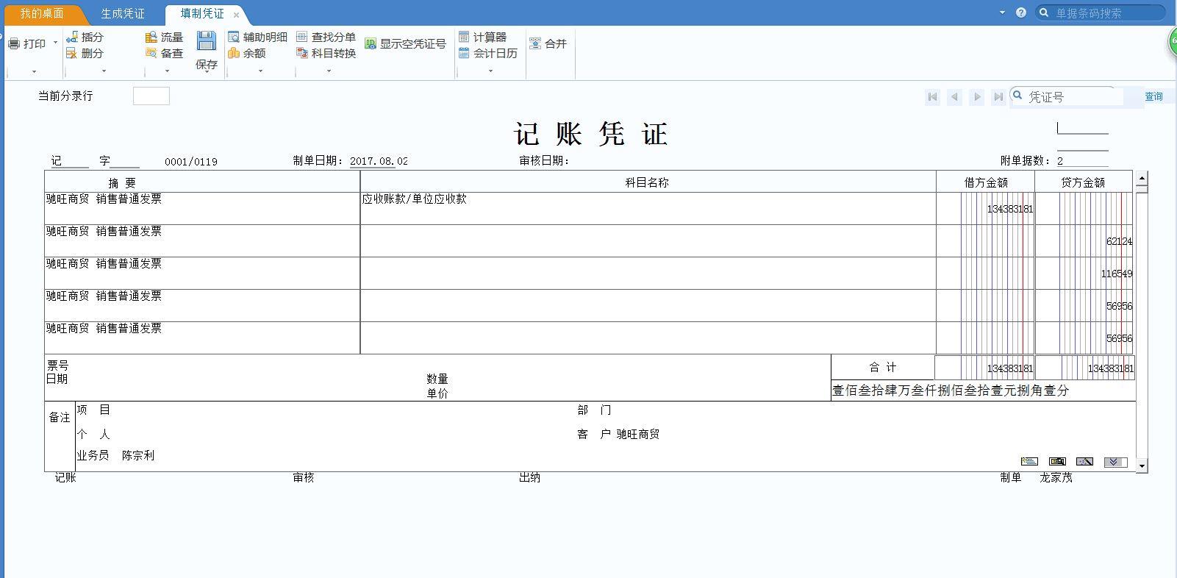Viewport: 1177px width, 578px height.
Task: Click the wand icon in voucher footer
Action: 1084,461
